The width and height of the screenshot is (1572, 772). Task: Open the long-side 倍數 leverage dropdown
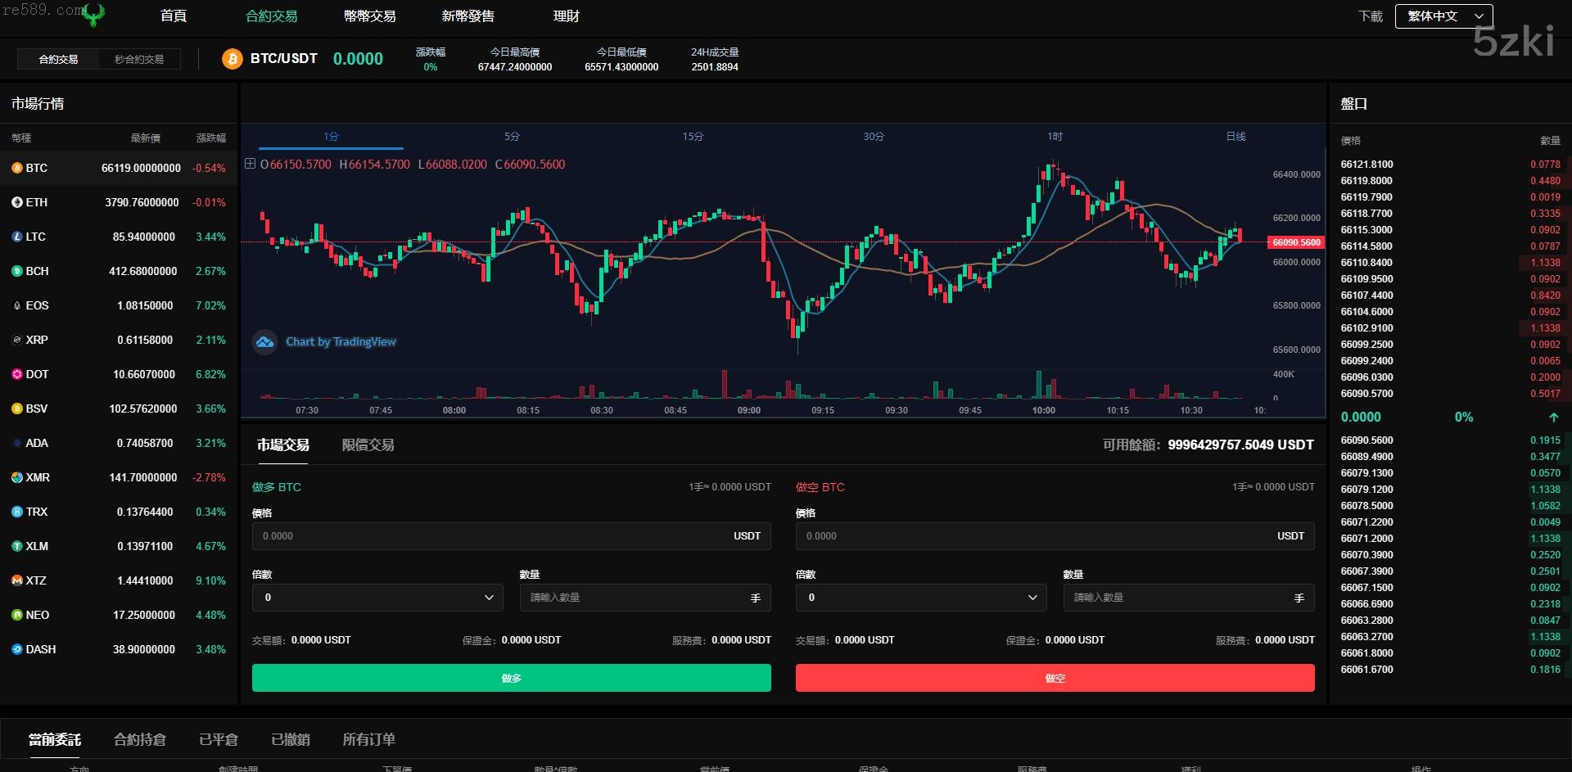click(x=377, y=598)
